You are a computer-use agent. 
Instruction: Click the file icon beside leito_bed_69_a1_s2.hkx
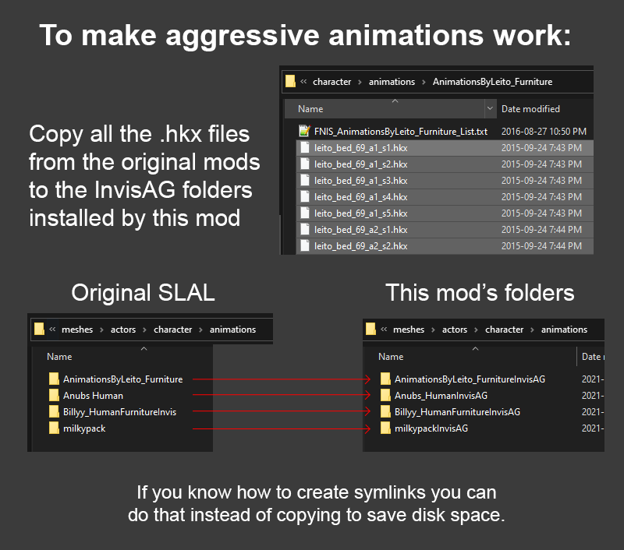[305, 164]
